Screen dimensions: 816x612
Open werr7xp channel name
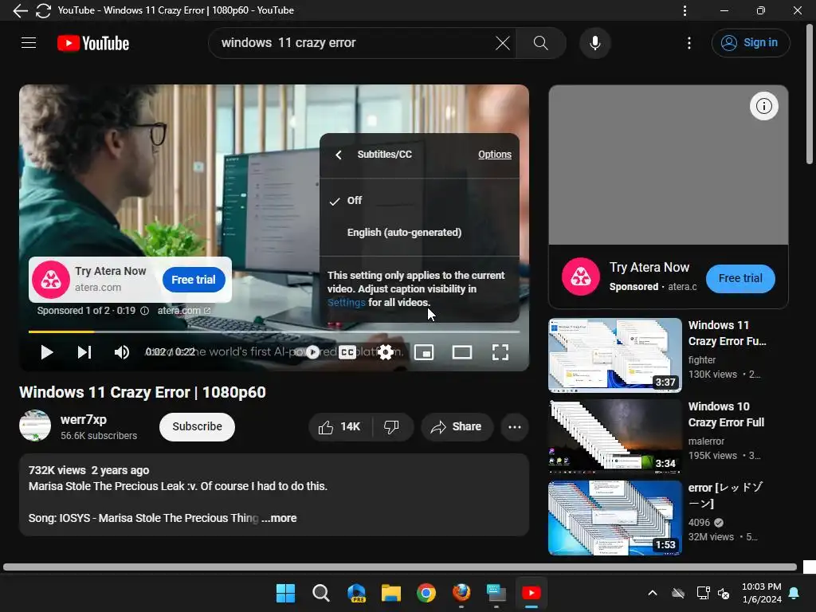pyautogui.click(x=83, y=419)
